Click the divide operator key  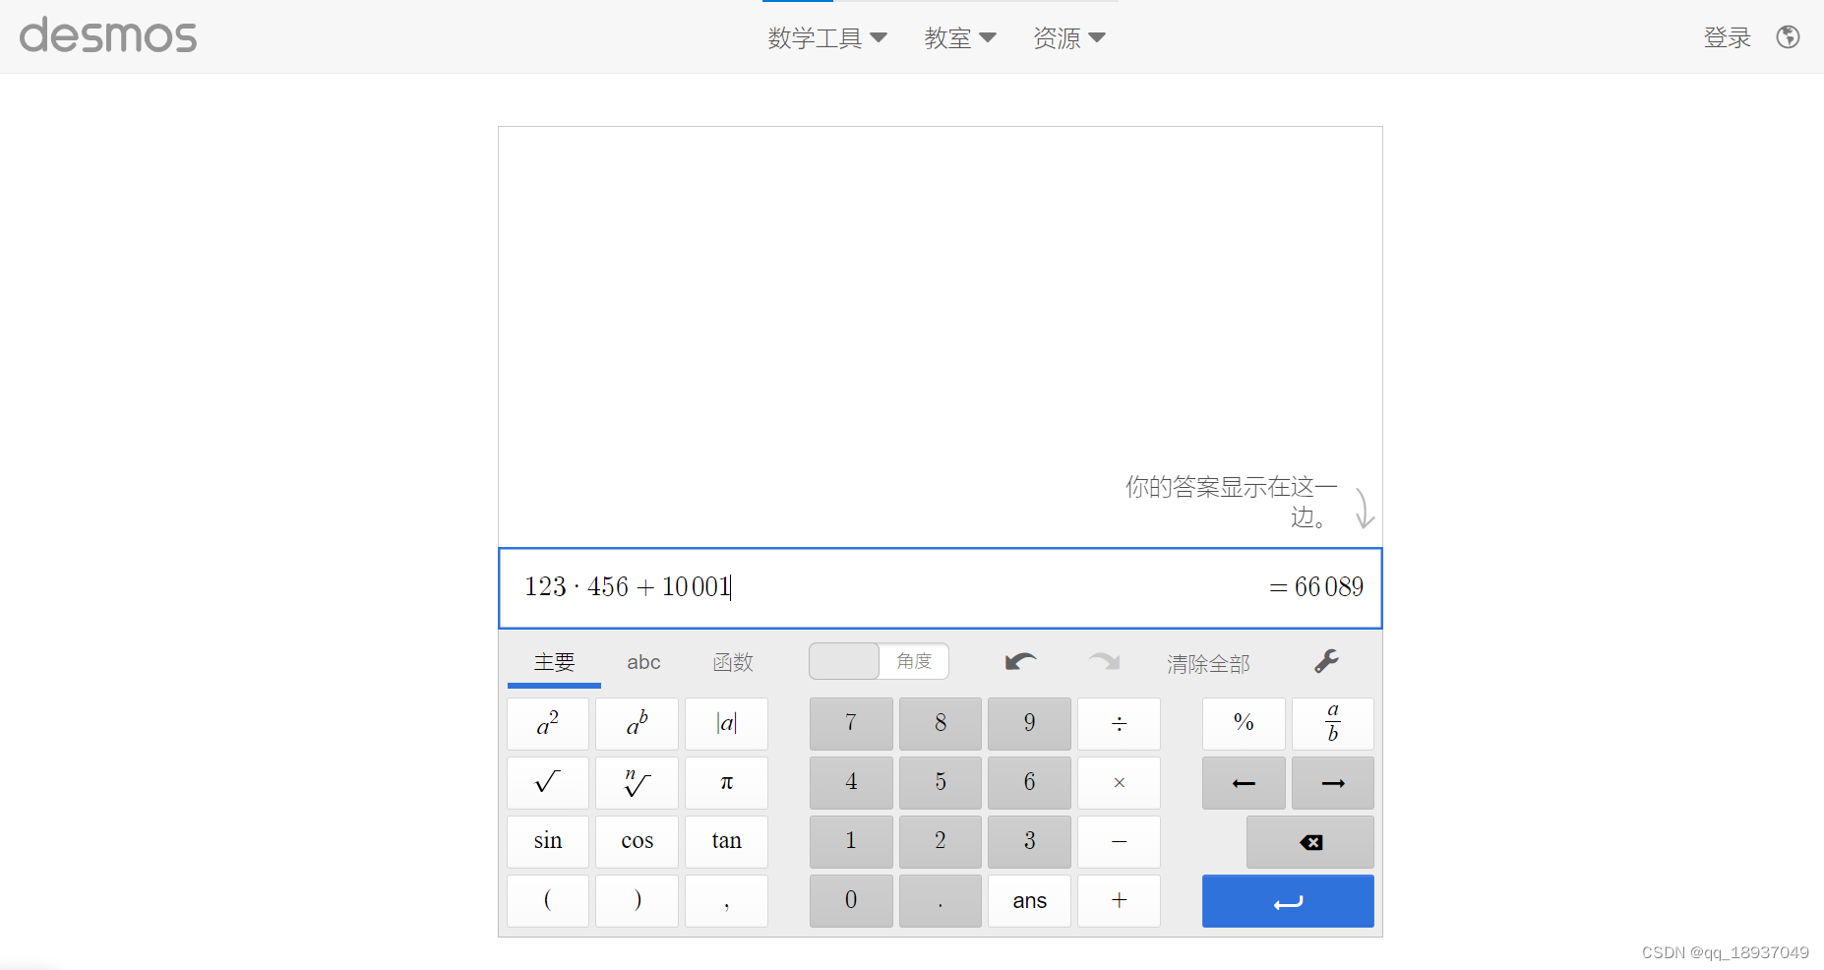[1119, 724]
